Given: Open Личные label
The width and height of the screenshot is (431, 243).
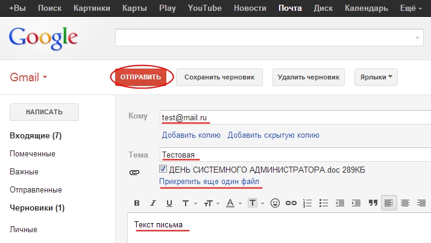Looking at the screenshot, I should (x=24, y=230).
